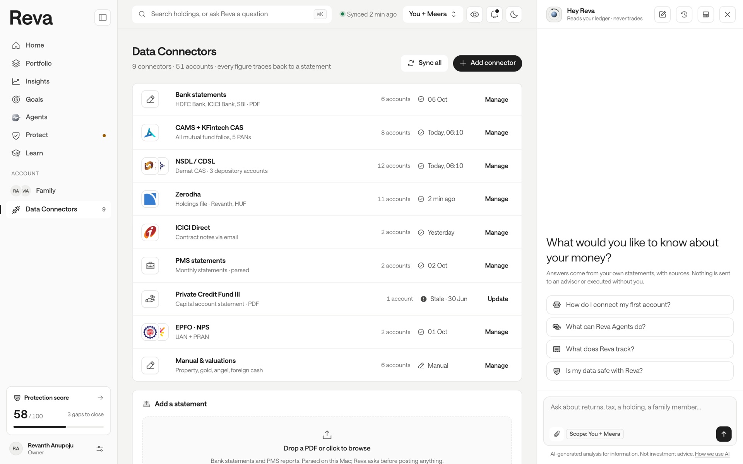This screenshot has width=743, height=464.
Task: Open chat history clock icon
Action: pos(684,15)
